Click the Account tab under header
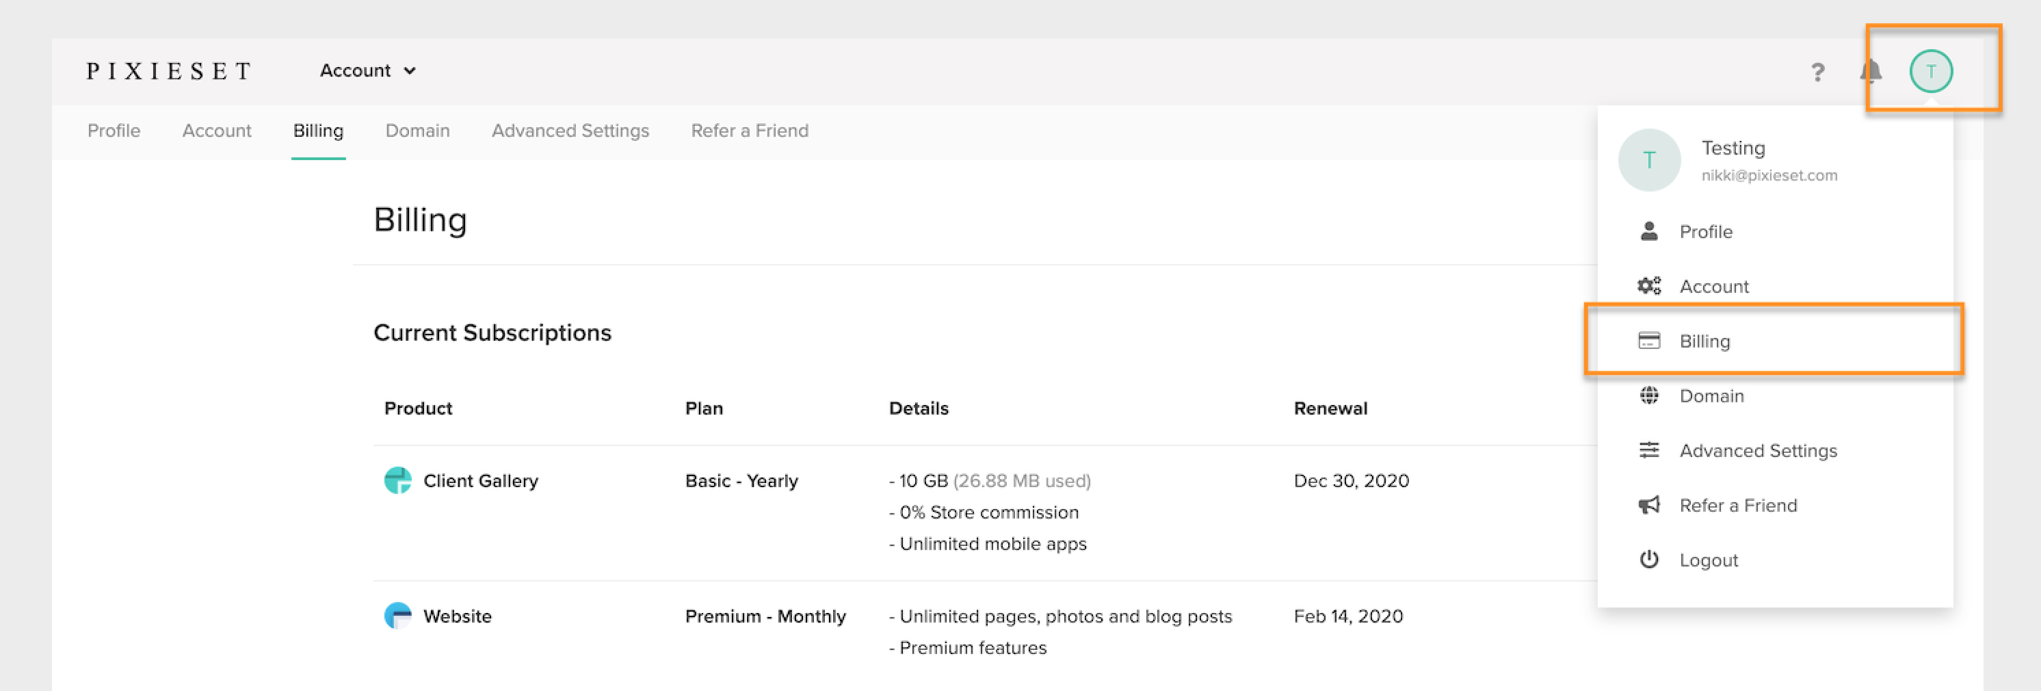 tap(216, 131)
